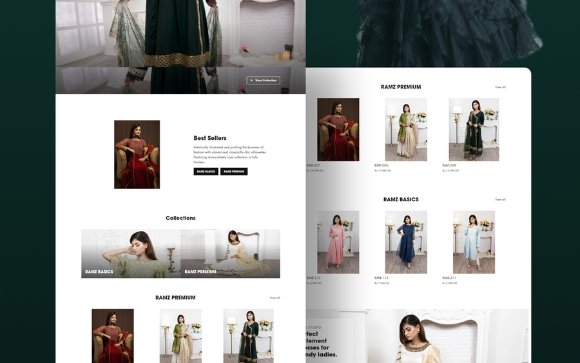Click the black RAMZ BASICS button under Best Sellers
The width and height of the screenshot is (580, 363).
pyautogui.click(x=206, y=172)
